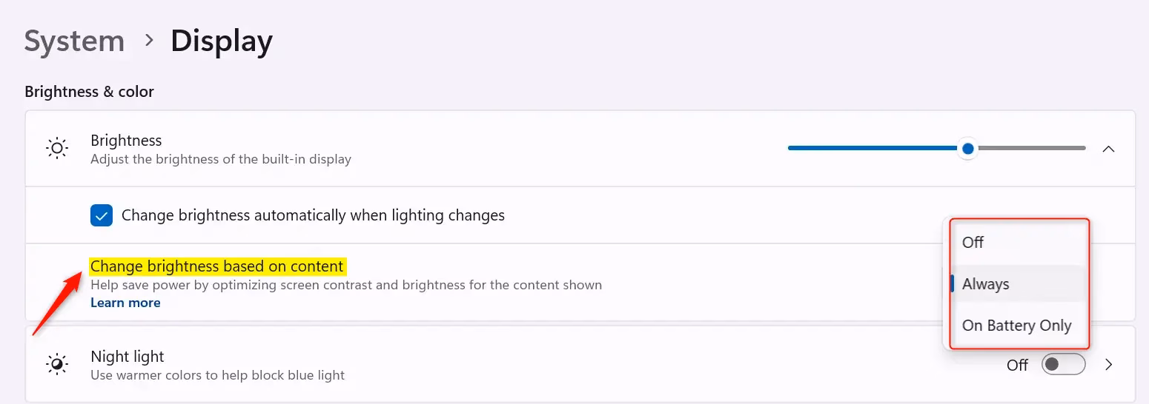The width and height of the screenshot is (1149, 404).
Task: Go back to System via breadcrumb
Action: coord(74,41)
